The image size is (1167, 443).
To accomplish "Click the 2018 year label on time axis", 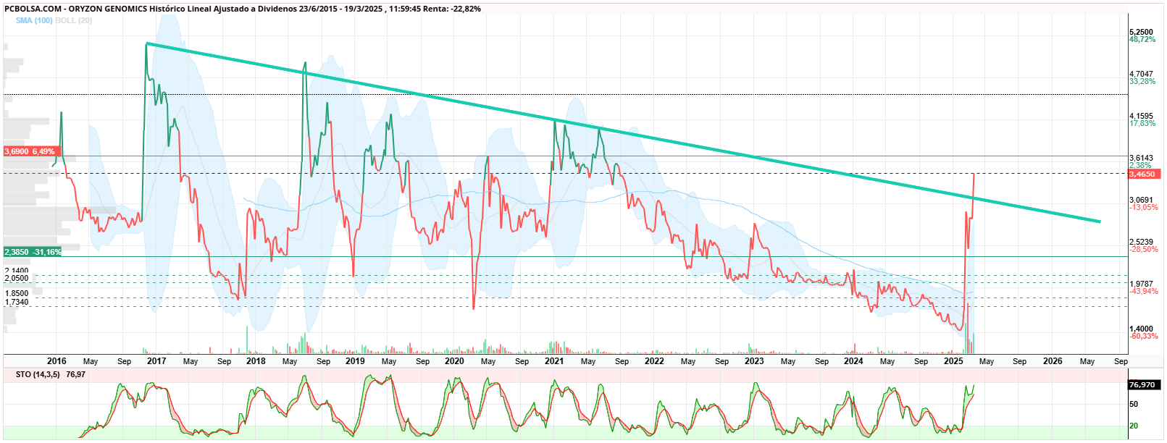I will 256,361.
